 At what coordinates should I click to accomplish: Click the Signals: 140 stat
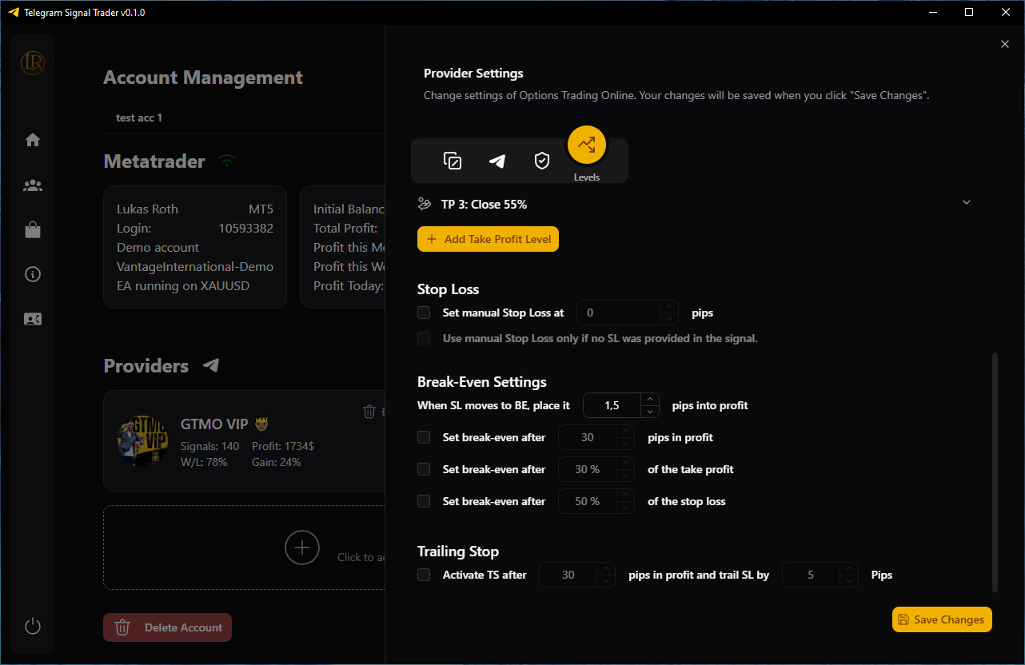tap(210, 446)
